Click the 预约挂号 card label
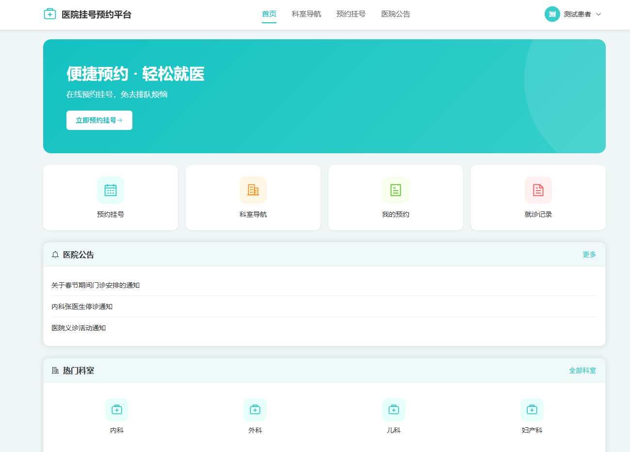 111,214
